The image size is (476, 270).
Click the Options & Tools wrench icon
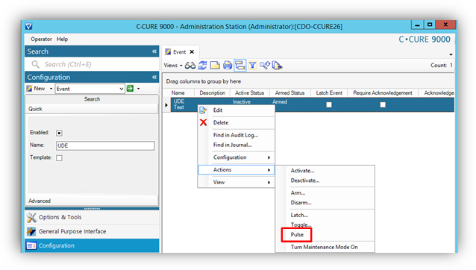tap(31, 217)
